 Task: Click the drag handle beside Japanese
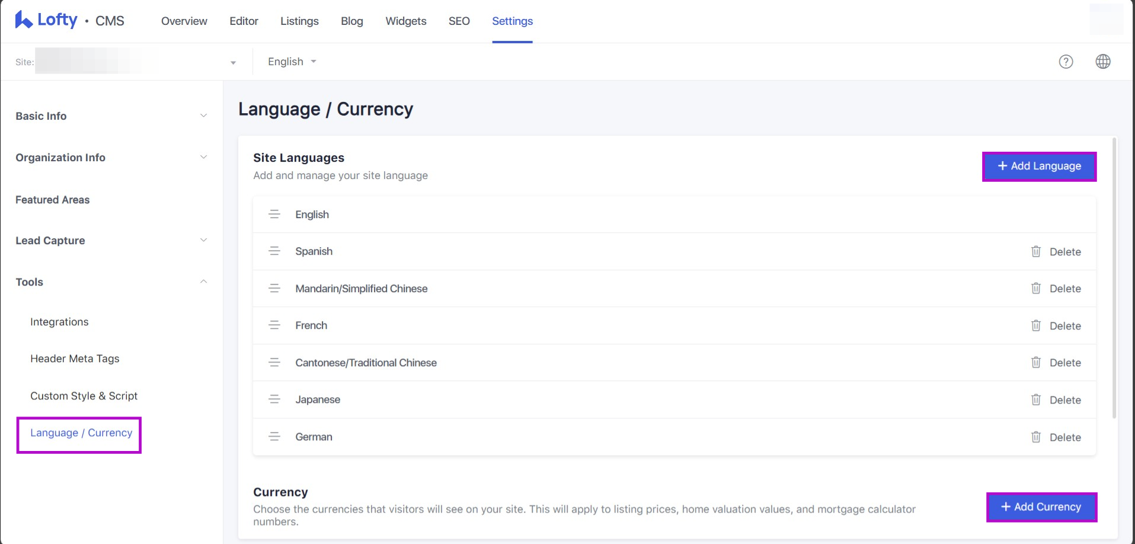(x=274, y=399)
